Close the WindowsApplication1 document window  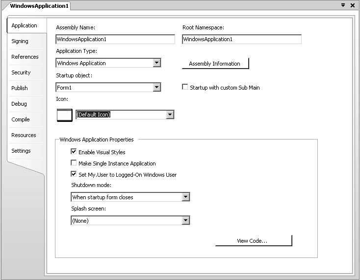pos(352,5)
